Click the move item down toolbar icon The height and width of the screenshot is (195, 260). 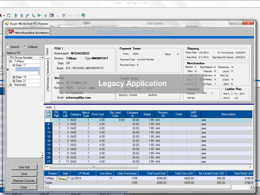pos(22,16)
